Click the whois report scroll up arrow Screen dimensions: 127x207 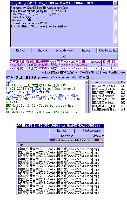(115, 8)
